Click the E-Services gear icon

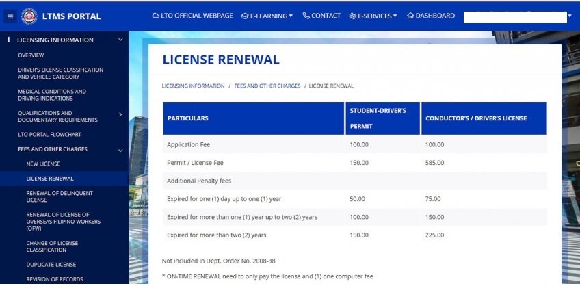(x=352, y=16)
